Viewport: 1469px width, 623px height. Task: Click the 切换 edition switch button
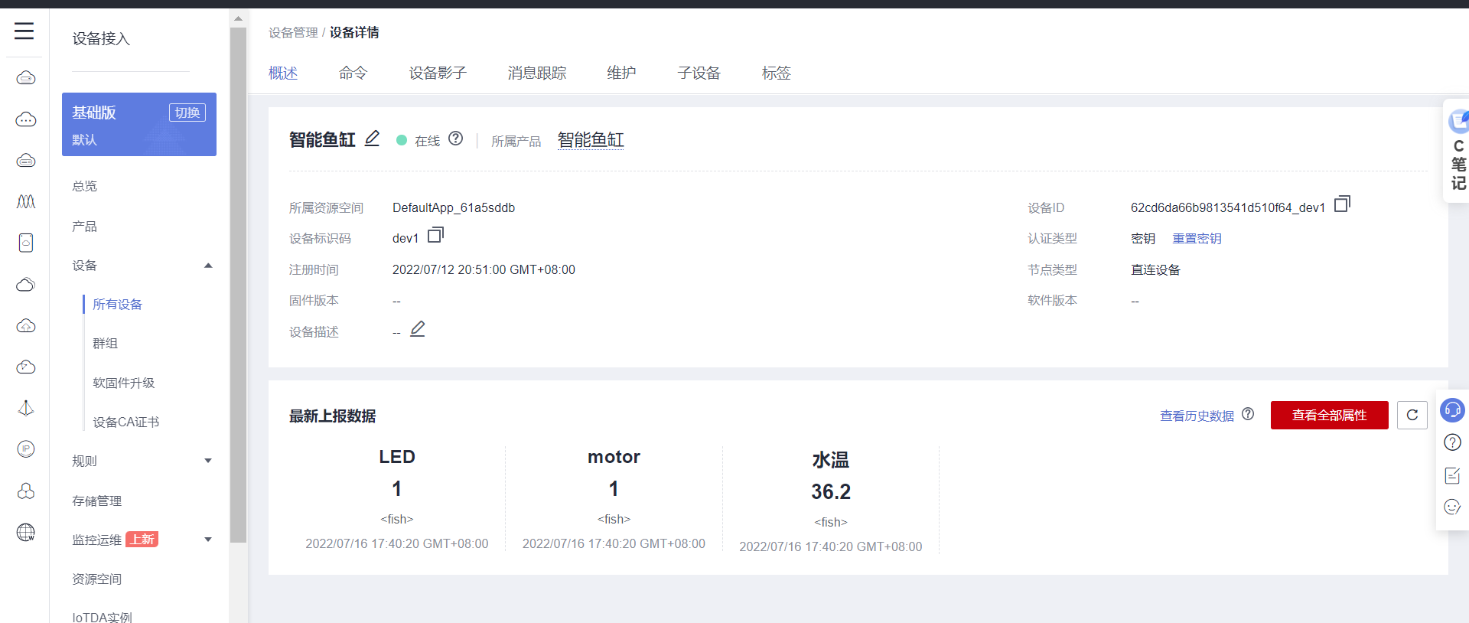click(187, 113)
